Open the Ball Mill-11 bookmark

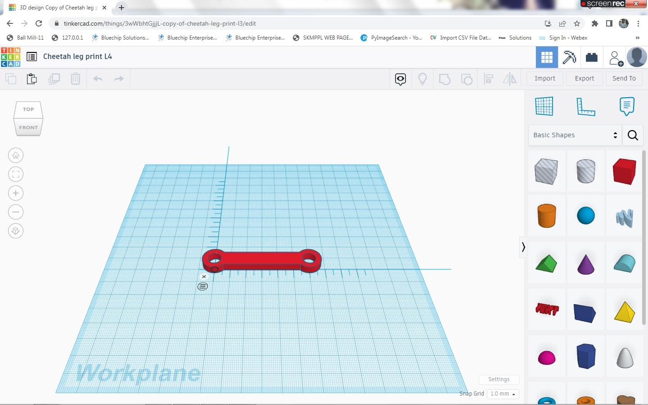point(25,38)
